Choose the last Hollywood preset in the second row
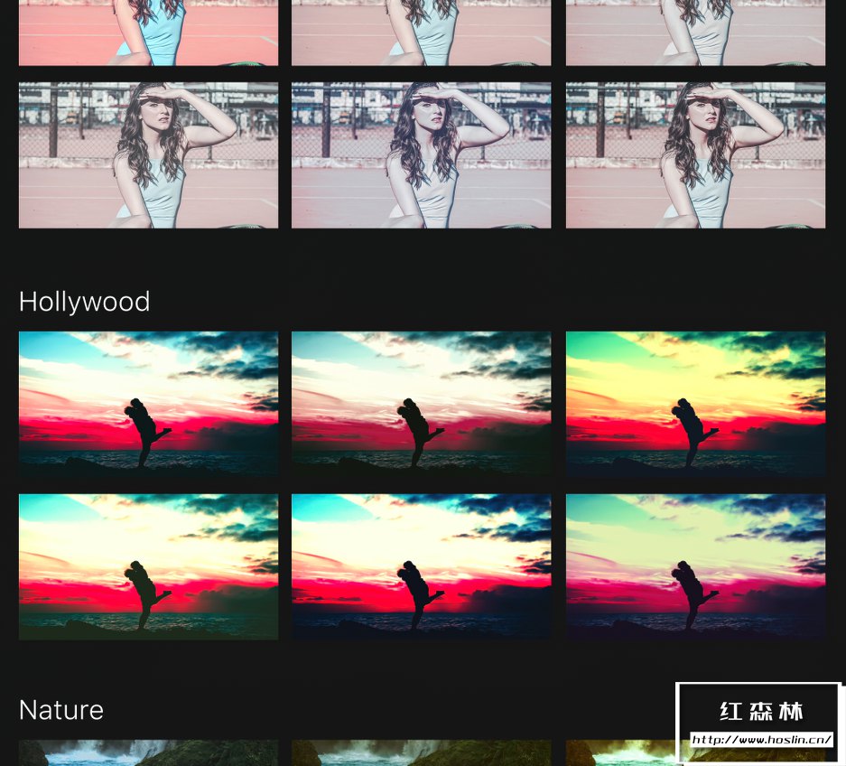The width and height of the screenshot is (846, 766). pos(695,566)
